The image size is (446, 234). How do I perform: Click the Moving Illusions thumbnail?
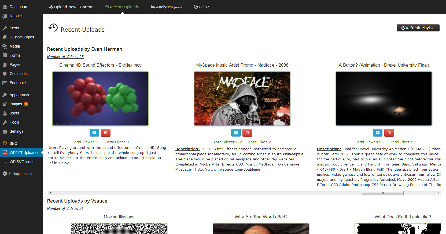tap(119, 229)
